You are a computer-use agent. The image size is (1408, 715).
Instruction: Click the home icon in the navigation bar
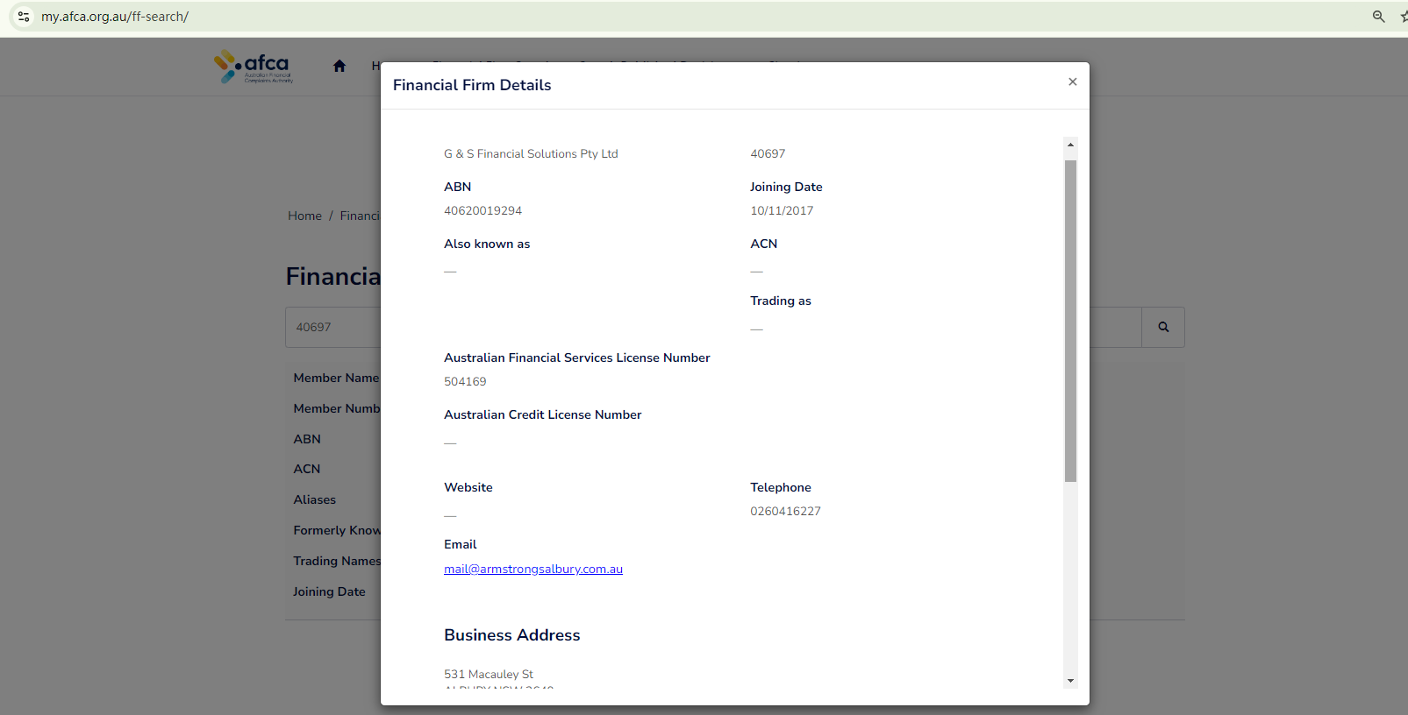coord(339,66)
